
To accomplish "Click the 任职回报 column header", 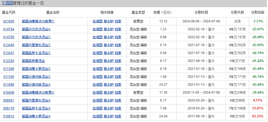I will coord(258,12).
